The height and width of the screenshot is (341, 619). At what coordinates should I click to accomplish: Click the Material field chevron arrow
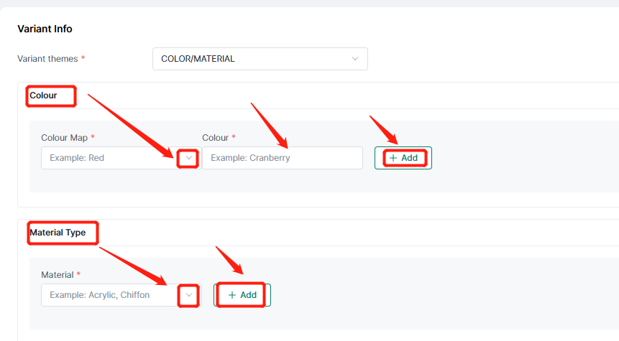pyautogui.click(x=188, y=295)
